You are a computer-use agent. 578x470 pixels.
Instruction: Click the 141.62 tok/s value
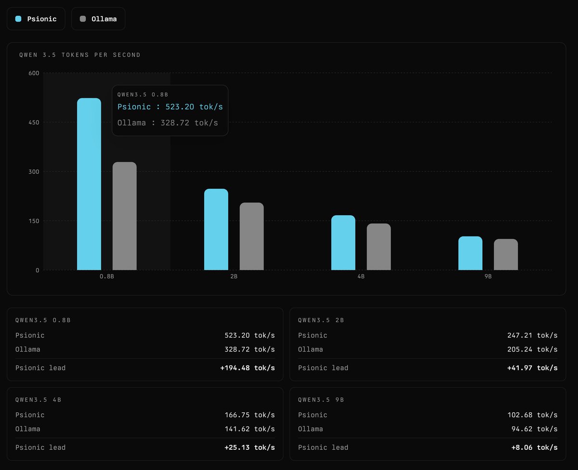250,429
